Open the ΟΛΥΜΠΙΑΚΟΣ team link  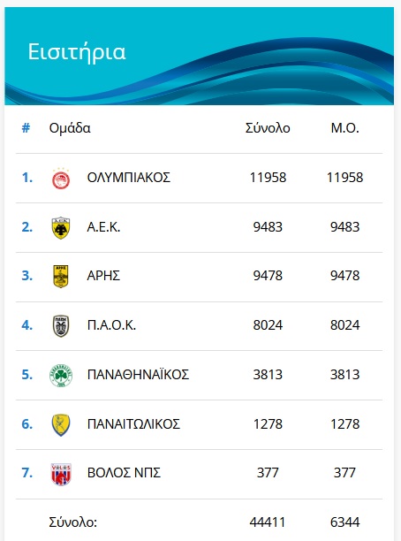129,178
